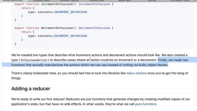Switch to the 'Read Me · Redux' tab
197x111 pixels.
pyautogui.click(x=124, y=1)
